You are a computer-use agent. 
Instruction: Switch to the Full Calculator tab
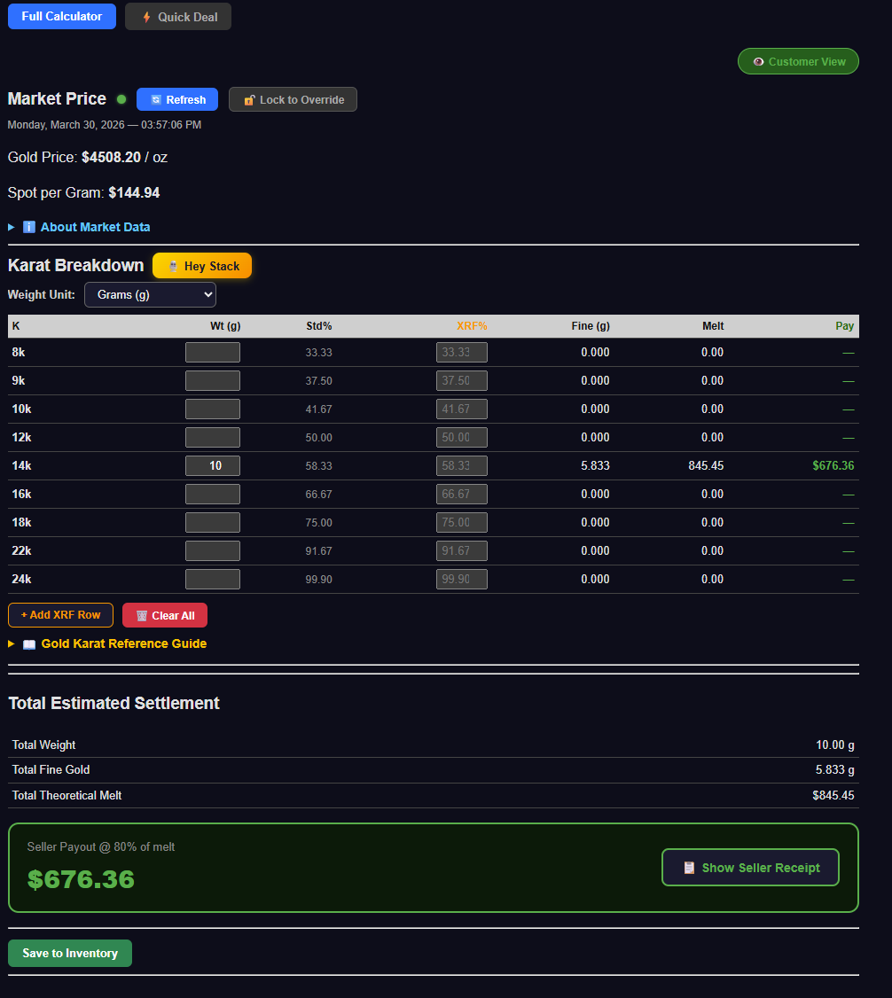point(62,17)
